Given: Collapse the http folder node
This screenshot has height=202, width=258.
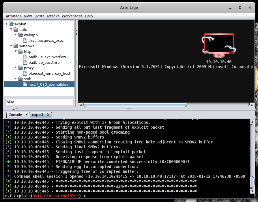Looking at the screenshot, I should pos(16,51).
